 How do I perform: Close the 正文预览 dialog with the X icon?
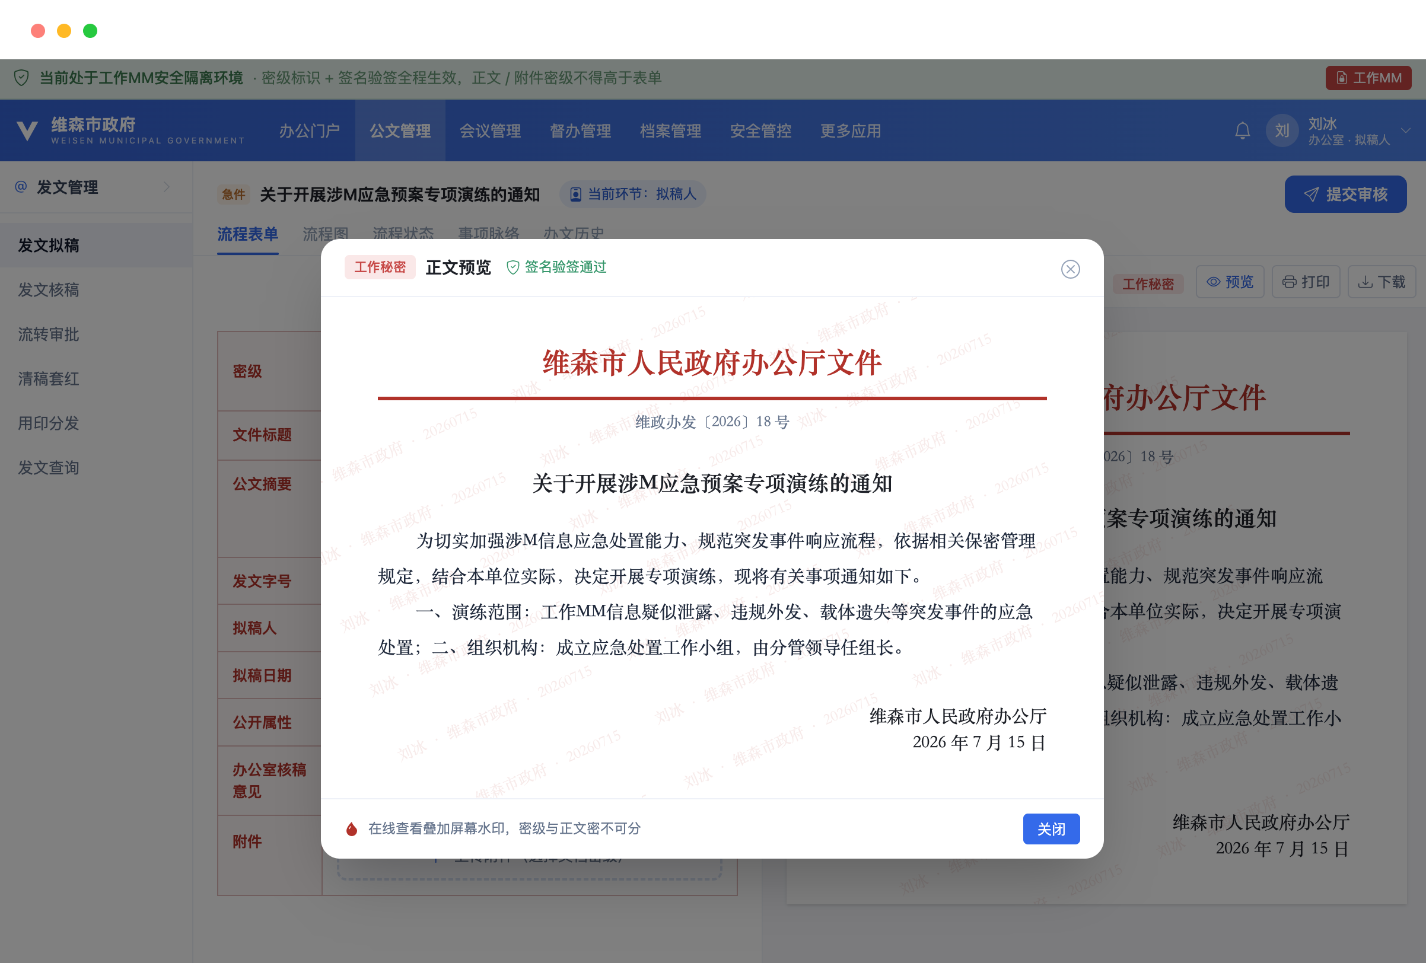pyautogui.click(x=1070, y=269)
